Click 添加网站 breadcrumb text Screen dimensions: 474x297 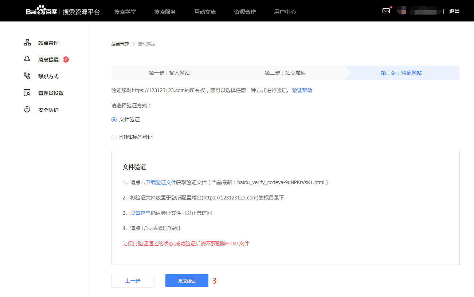(146, 44)
